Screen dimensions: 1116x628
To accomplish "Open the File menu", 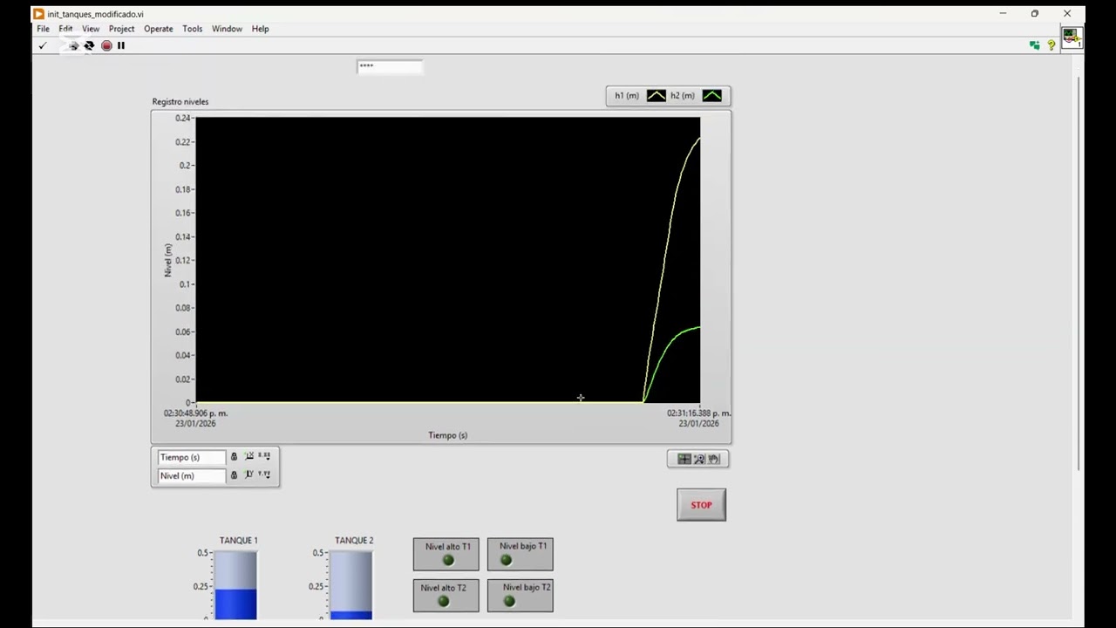I will [x=43, y=29].
